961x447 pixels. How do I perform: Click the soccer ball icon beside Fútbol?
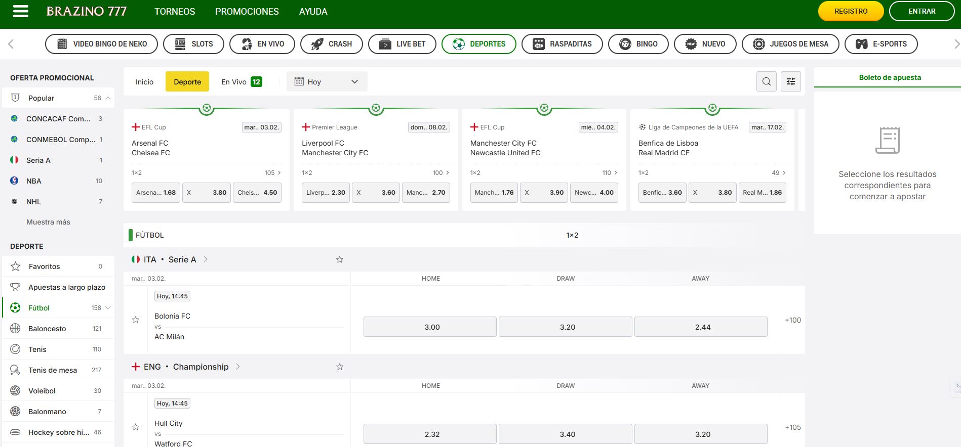click(15, 308)
